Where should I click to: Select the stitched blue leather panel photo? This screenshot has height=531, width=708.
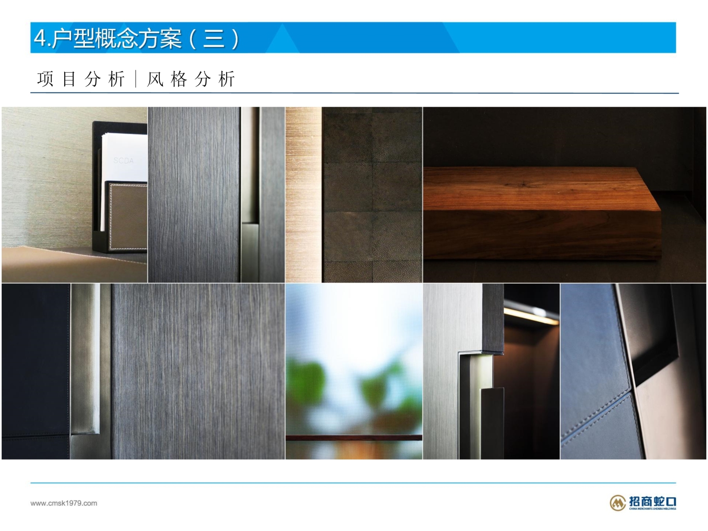click(633, 371)
